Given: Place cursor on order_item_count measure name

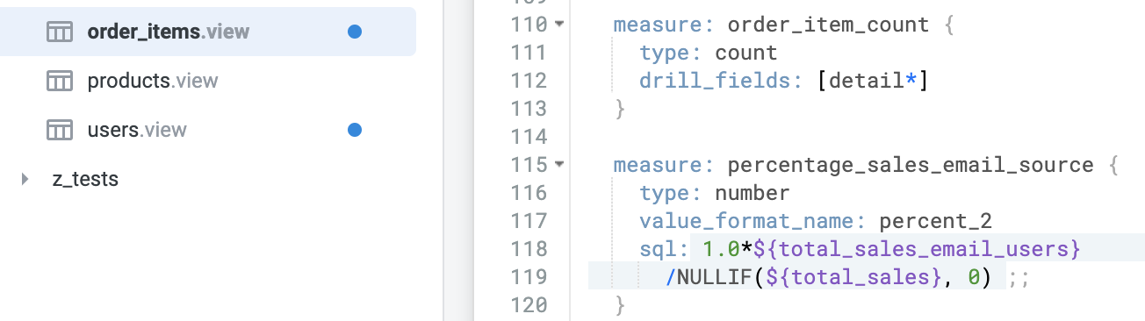Looking at the screenshot, I should (828, 25).
